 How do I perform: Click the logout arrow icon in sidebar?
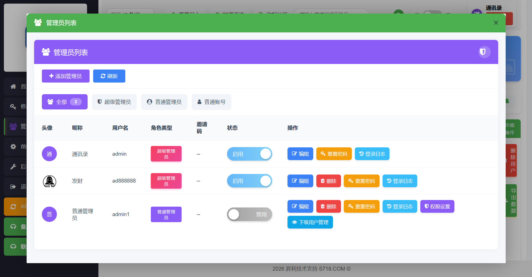[x=13, y=187]
